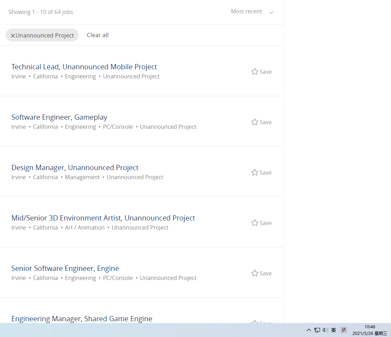Click the chevron beside Most recent
Viewport: 391px width, 337px height.
tap(271, 12)
